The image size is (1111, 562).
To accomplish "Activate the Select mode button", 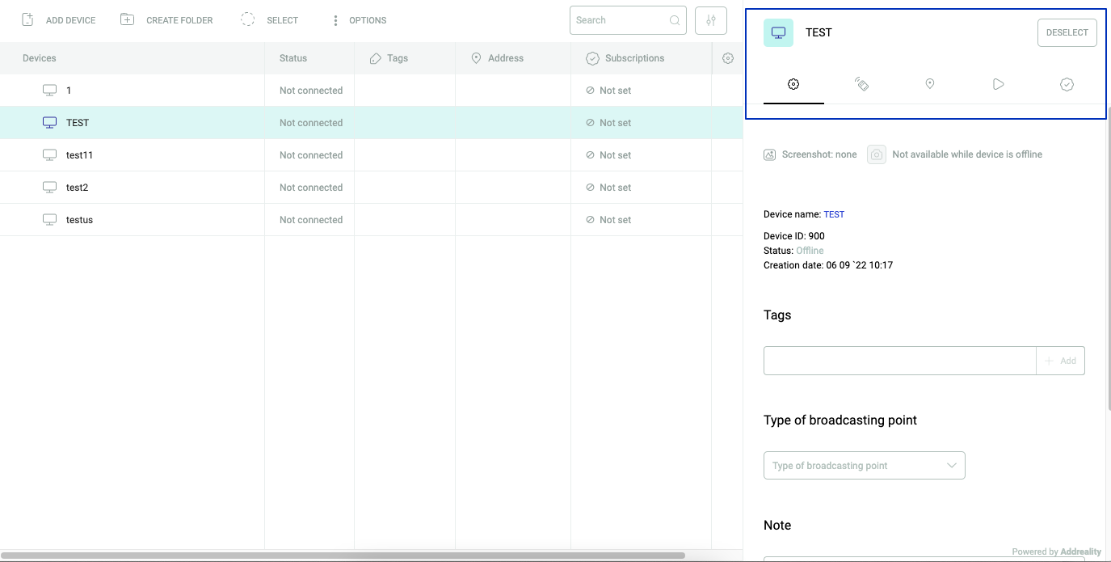I will point(270,20).
